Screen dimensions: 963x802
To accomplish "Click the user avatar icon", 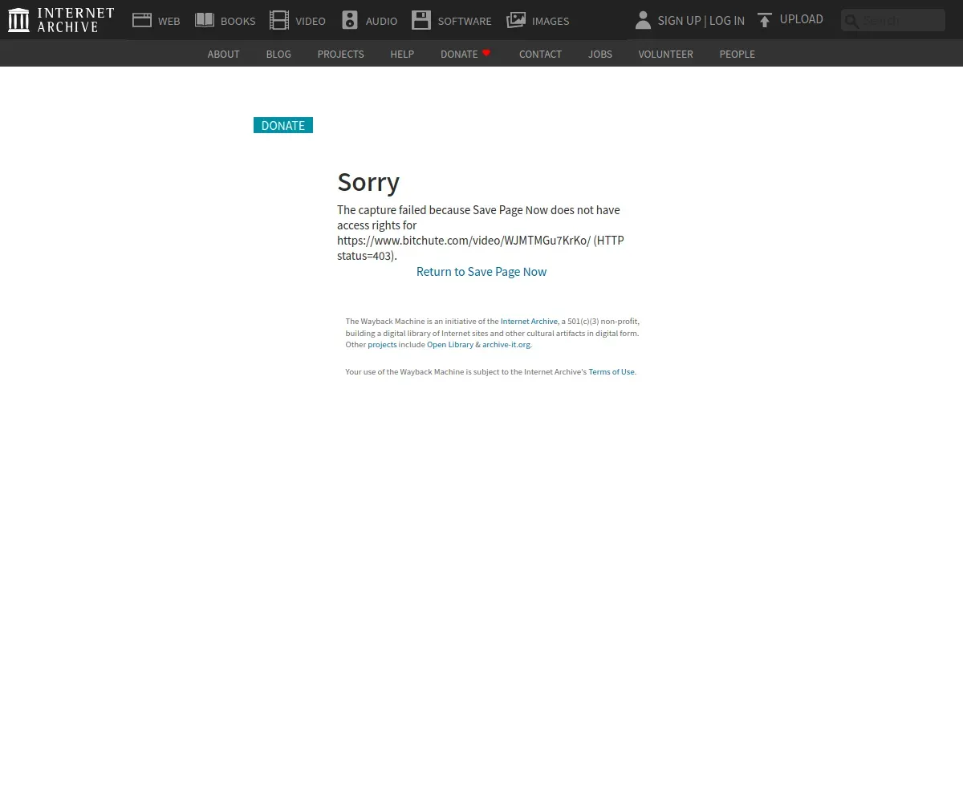I will tap(643, 20).
